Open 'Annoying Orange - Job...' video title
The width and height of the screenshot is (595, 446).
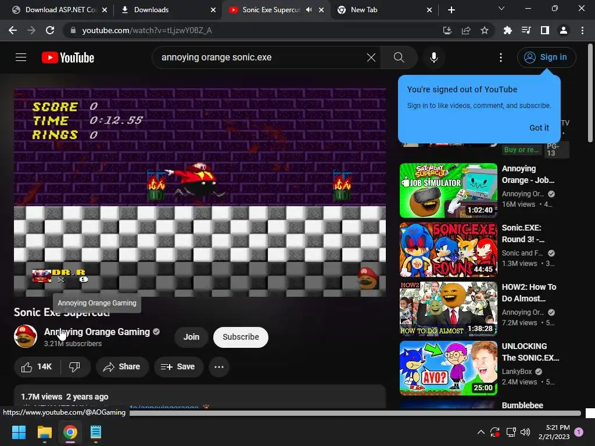click(528, 174)
